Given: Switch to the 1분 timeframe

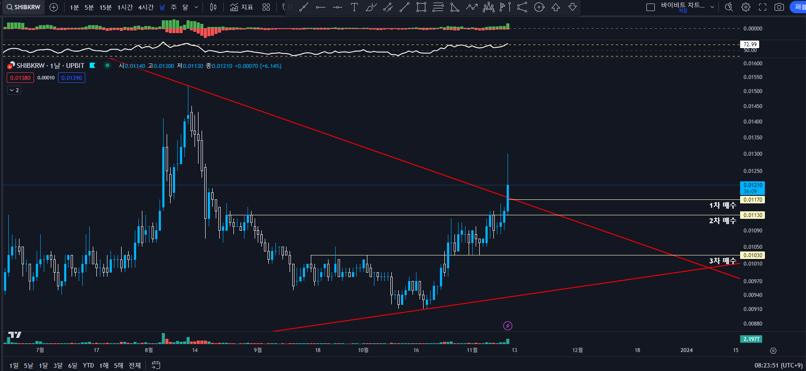Looking at the screenshot, I should coord(74,7).
